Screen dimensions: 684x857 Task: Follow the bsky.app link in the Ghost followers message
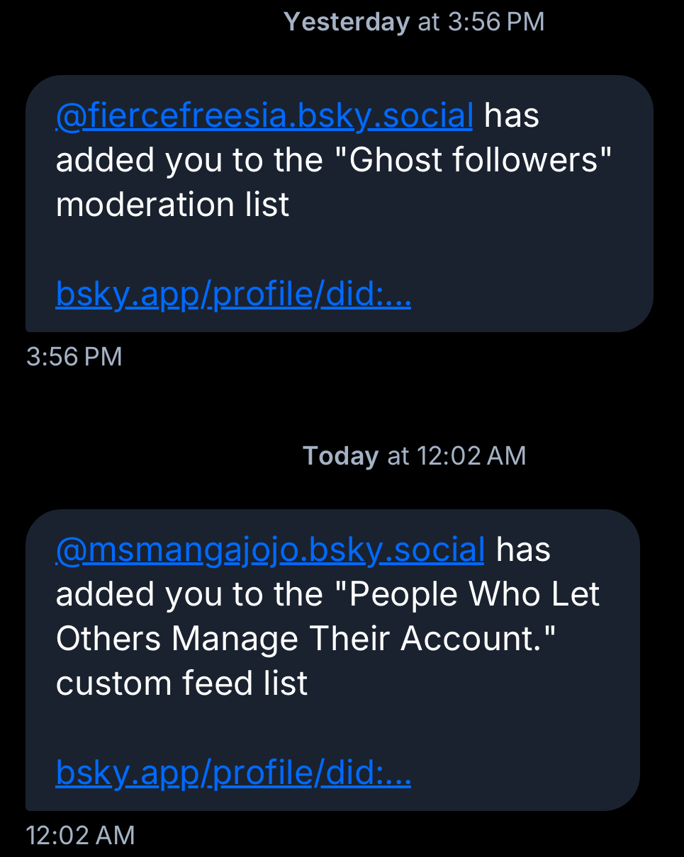pos(233,295)
